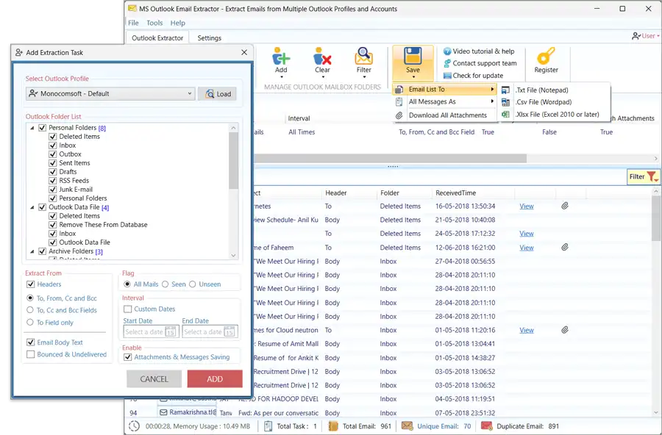Open the Email List To submenu
The width and height of the screenshot is (662, 435).
tap(444, 90)
